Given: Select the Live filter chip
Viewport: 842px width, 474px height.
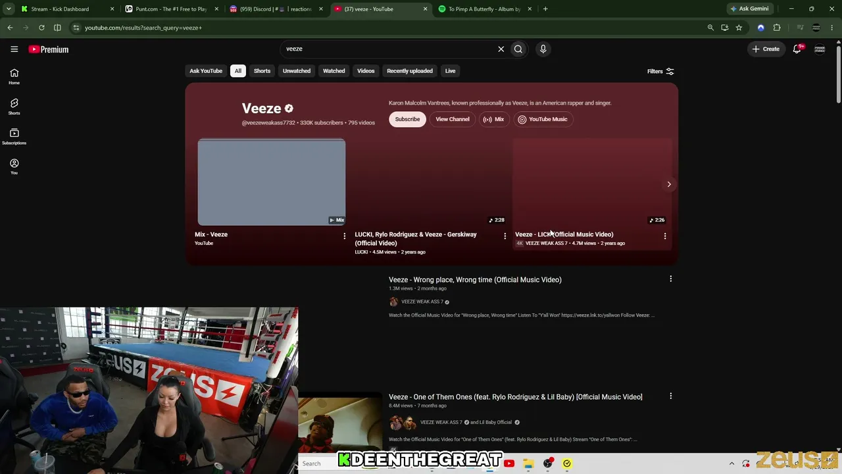Looking at the screenshot, I should 450,71.
